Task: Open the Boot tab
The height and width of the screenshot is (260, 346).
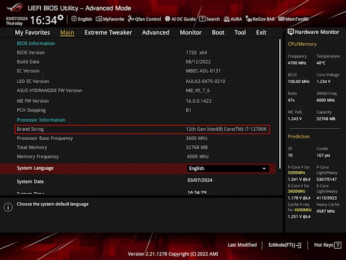Action: coord(218,33)
